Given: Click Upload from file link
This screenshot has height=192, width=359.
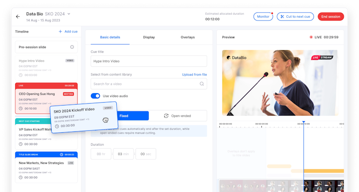Looking at the screenshot, I should (x=194, y=75).
